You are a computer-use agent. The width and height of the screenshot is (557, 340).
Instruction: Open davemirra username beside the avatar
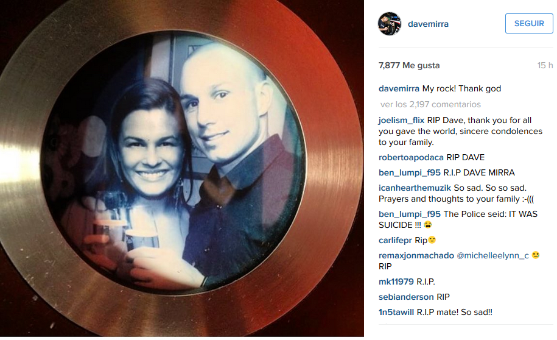[428, 24]
